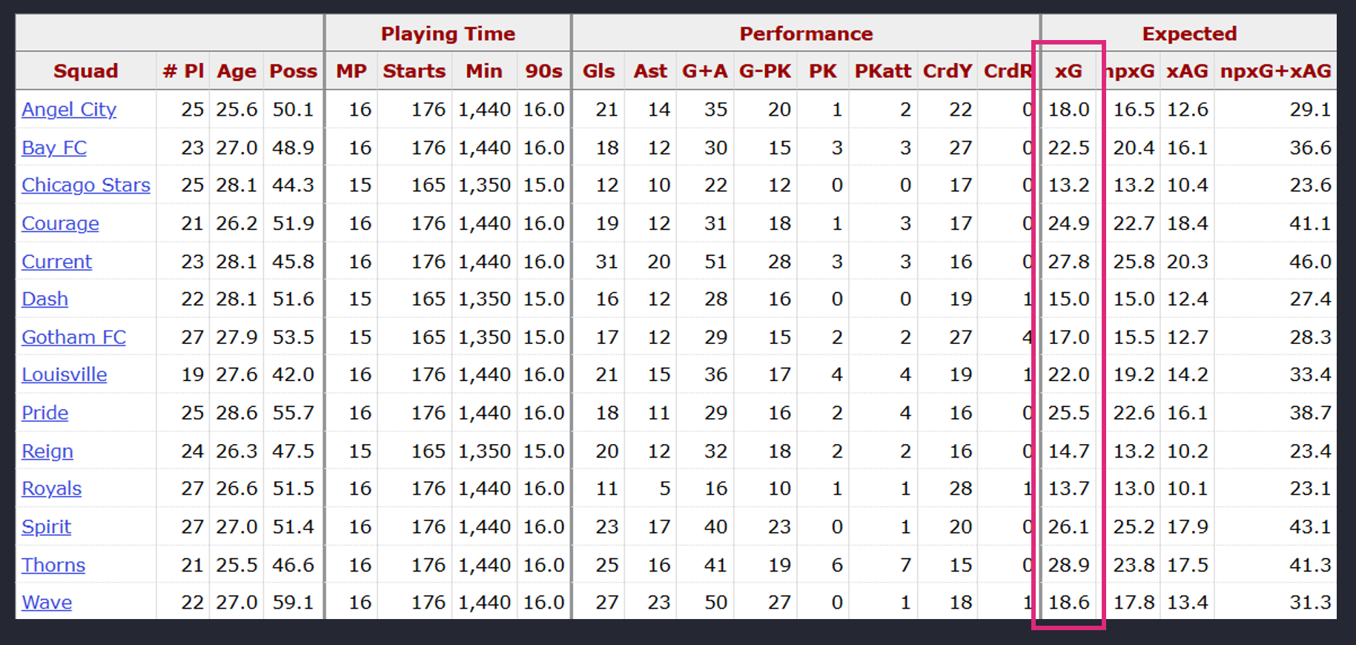Open the Gotham FC squad link
The width and height of the screenshot is (1356, 645).
pyautogui.click(x=73, y=337)
